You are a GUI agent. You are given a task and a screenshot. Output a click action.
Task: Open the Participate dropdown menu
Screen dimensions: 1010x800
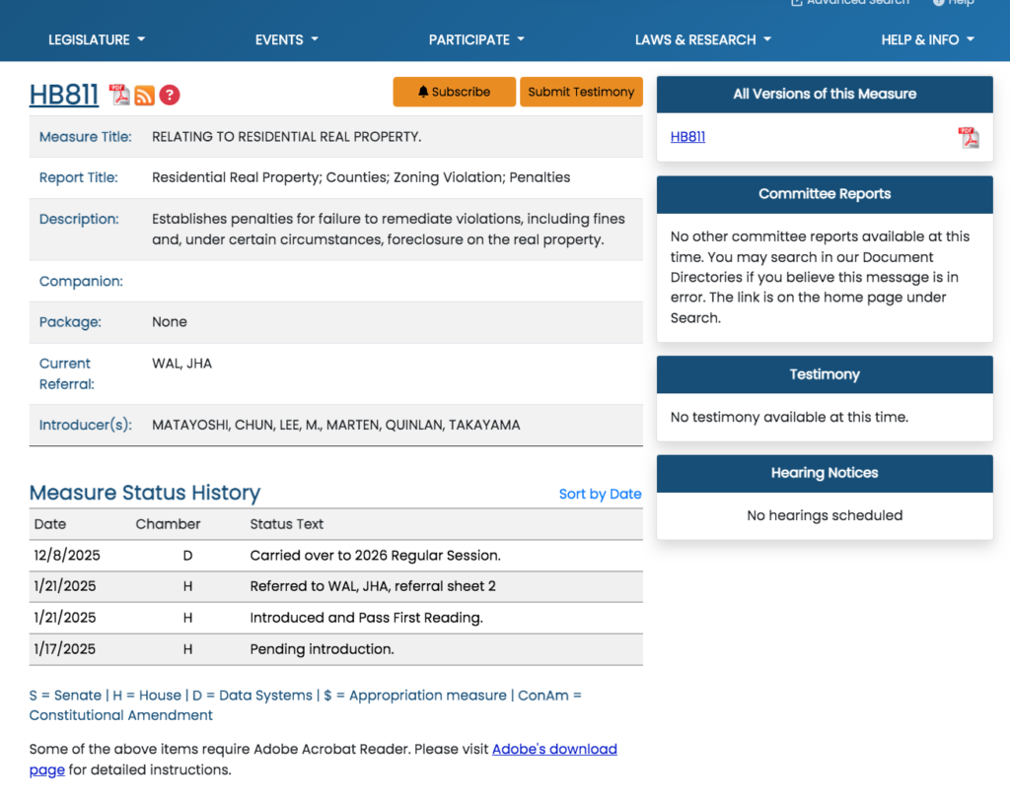(x=476, y=39)
